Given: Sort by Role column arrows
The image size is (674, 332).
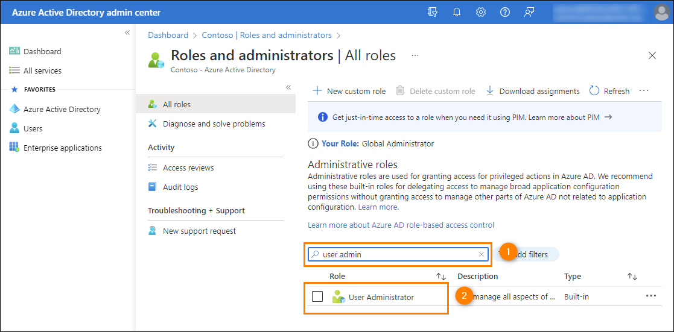Looking at the screenshot, I should [x=442, y=277].
